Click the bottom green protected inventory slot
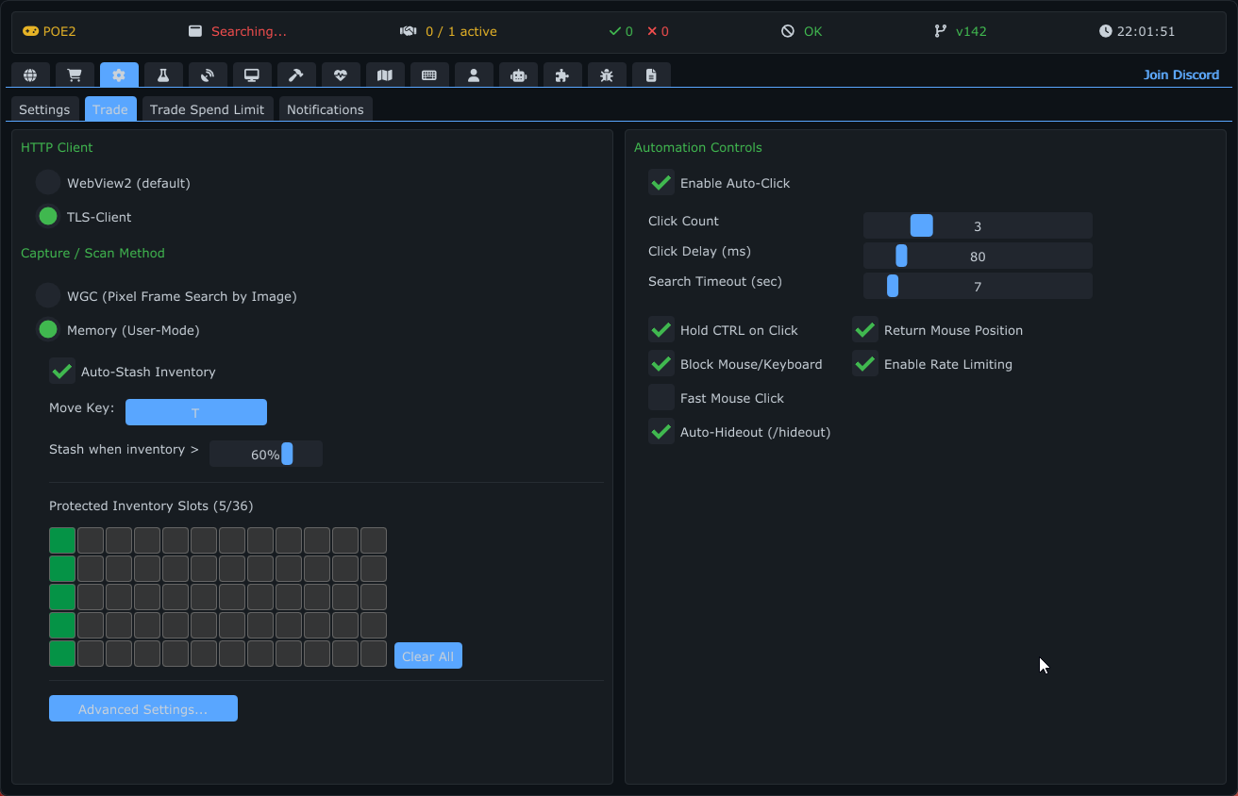 tap(62, 654)
